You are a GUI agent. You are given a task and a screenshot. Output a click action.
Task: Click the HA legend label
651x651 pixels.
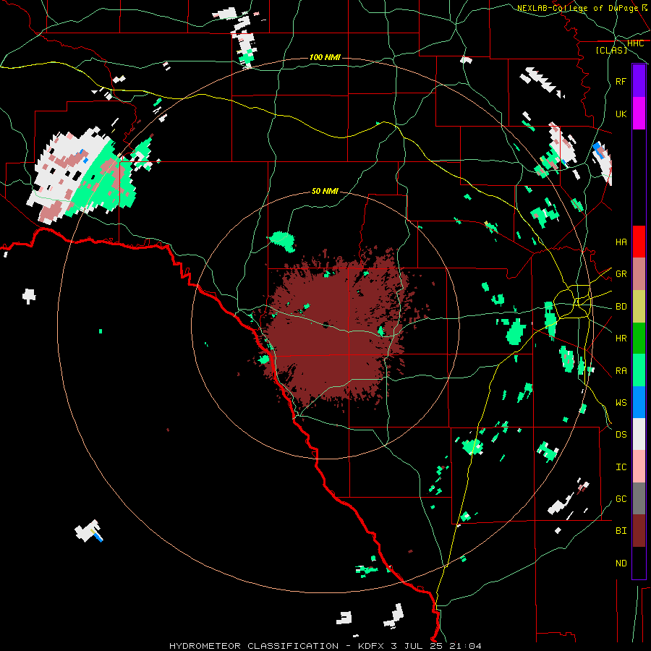(x=621, y=242)
